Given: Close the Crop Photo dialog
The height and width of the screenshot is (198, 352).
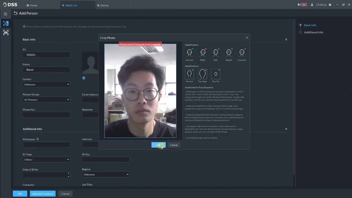Looking at the screenshot, I should click(x=247, y=38).
